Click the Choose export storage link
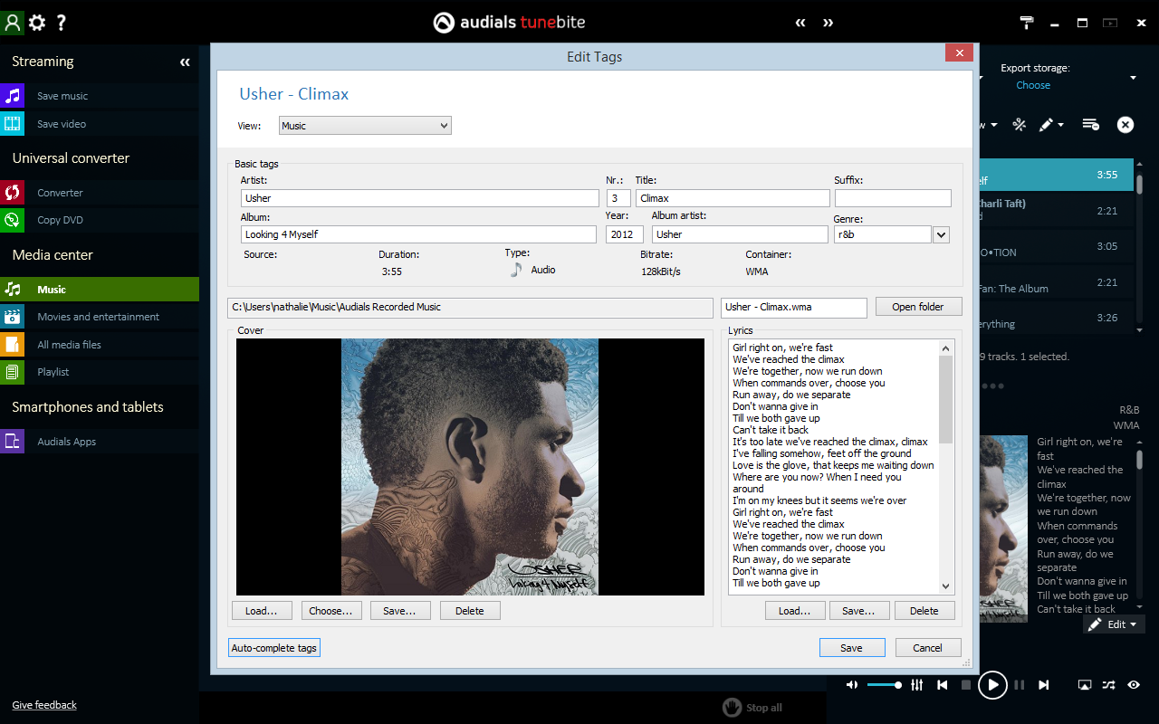Image resolution: width=1159 pixels, height=724 pixels. click(1033, 85)
